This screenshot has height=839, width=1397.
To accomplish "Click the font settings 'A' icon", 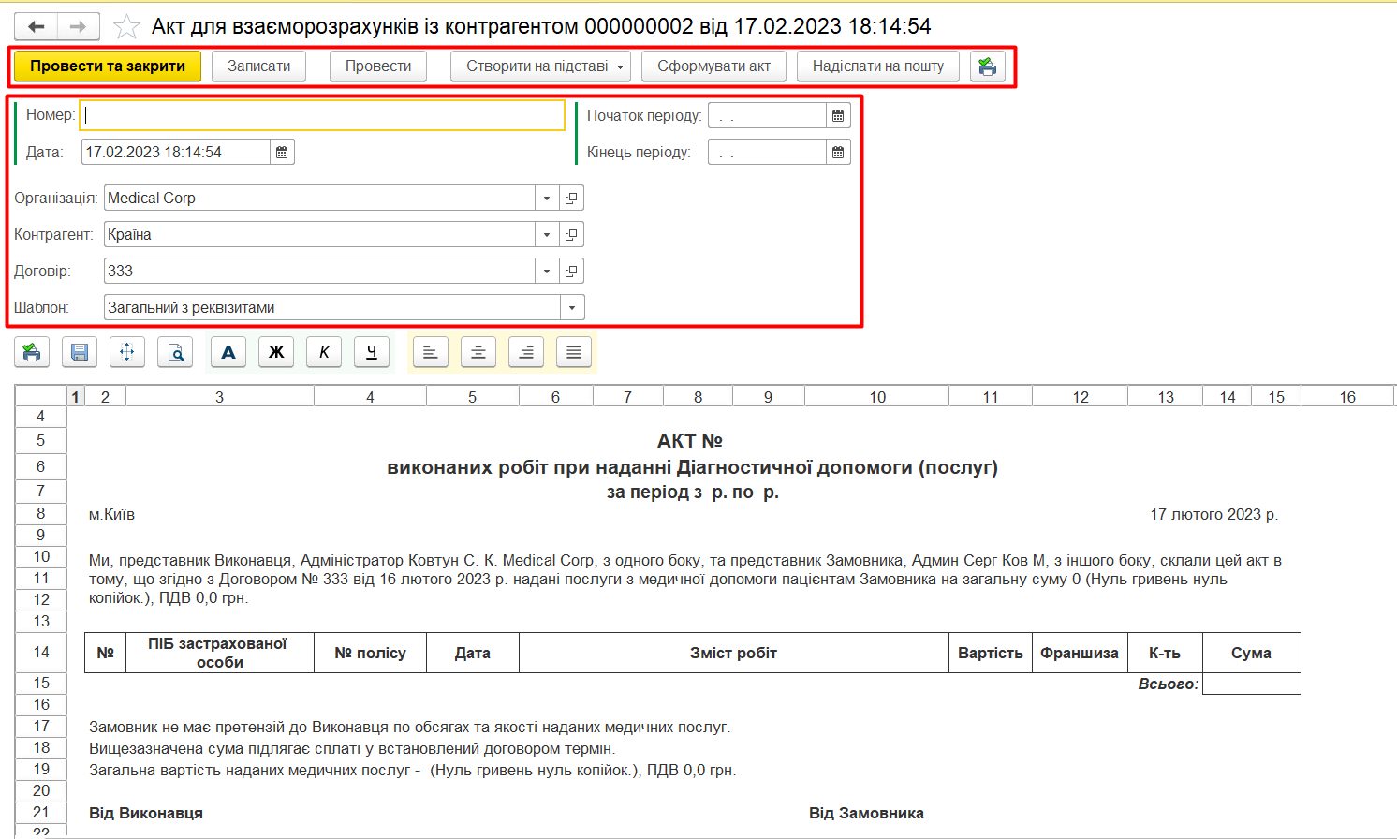I will click(x=228, y=352).
